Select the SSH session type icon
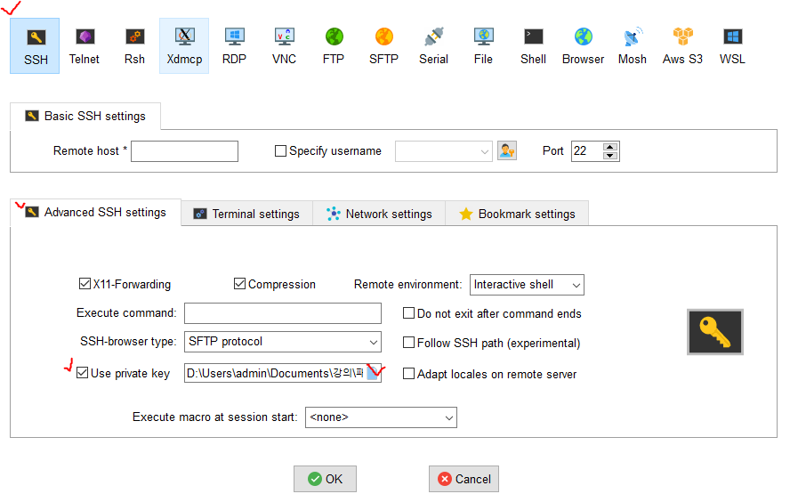The image size is (790, 502). 35,46
